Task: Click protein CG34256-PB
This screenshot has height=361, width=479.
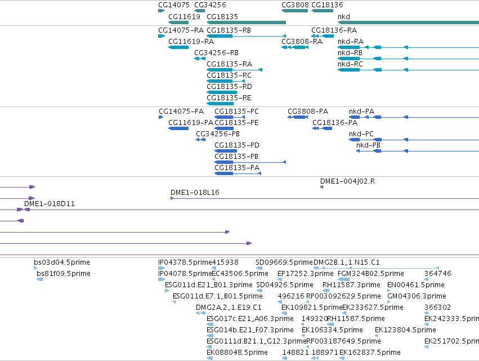Action: tap(201, 140)
